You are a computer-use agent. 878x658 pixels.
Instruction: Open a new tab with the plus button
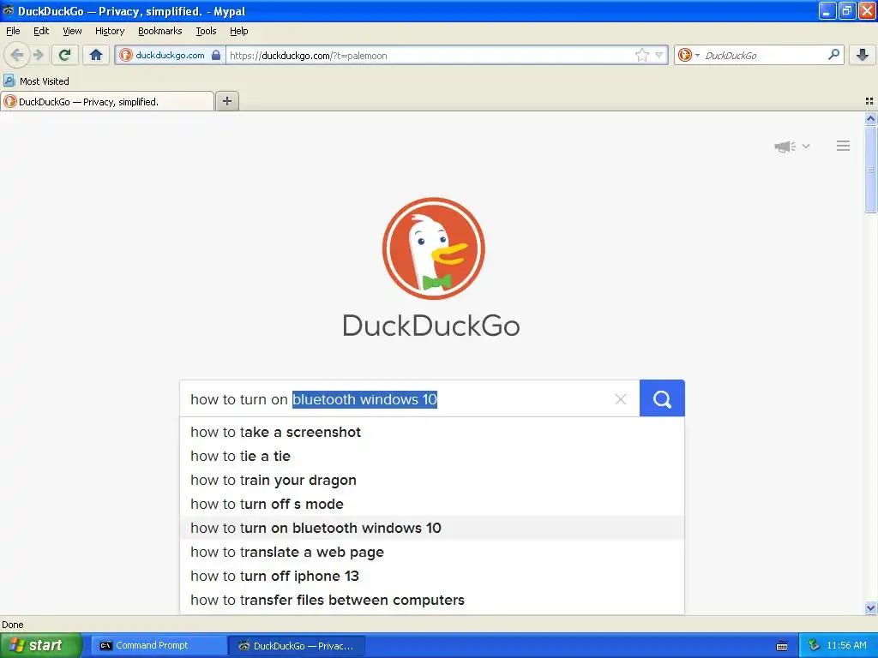[x=226, y=101]
